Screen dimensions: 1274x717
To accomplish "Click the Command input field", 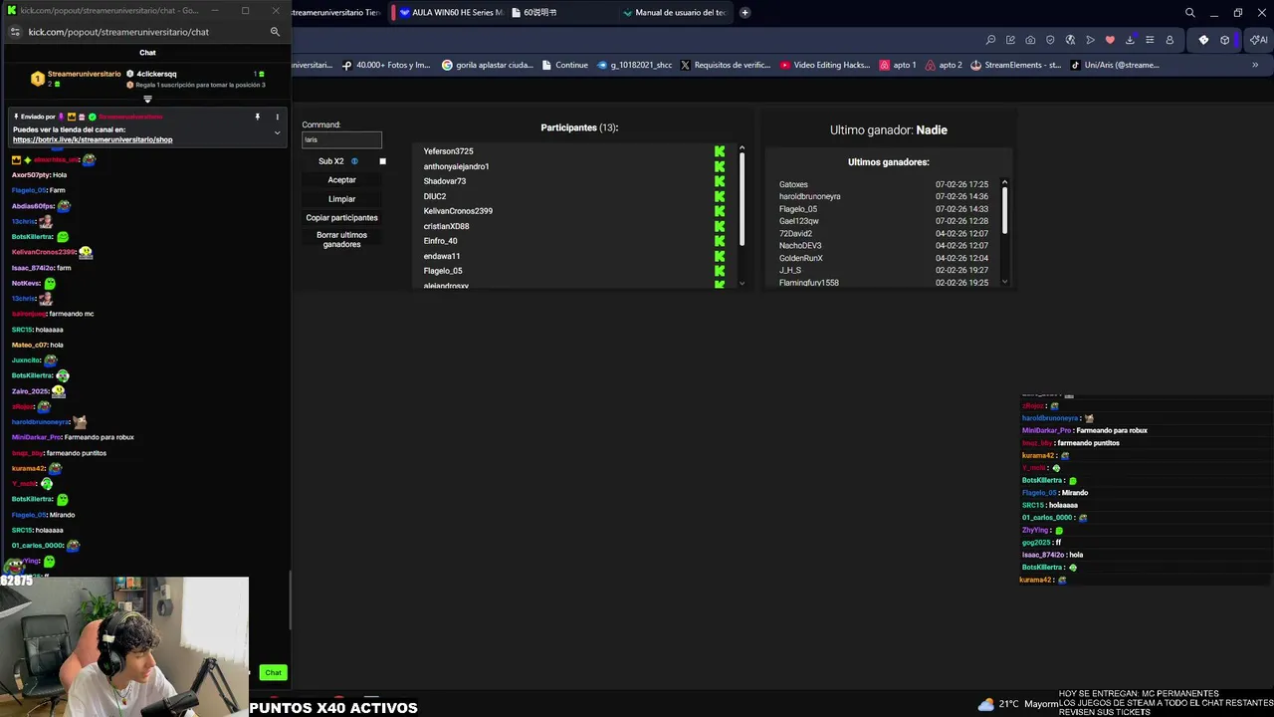I will pyautogui.click(x=341, y=139).
